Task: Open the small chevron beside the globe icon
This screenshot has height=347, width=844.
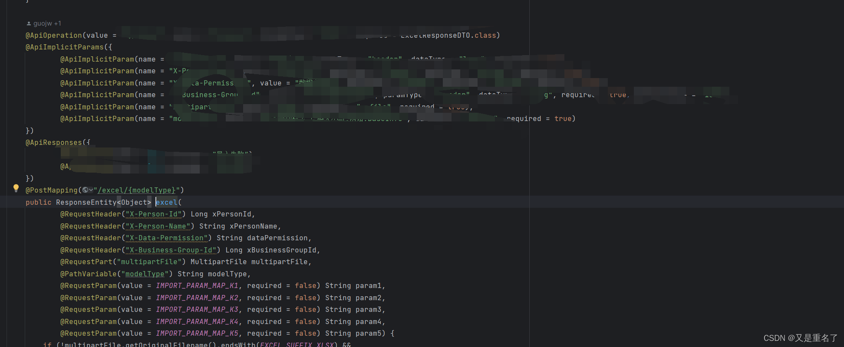Action: coord(91,190)
